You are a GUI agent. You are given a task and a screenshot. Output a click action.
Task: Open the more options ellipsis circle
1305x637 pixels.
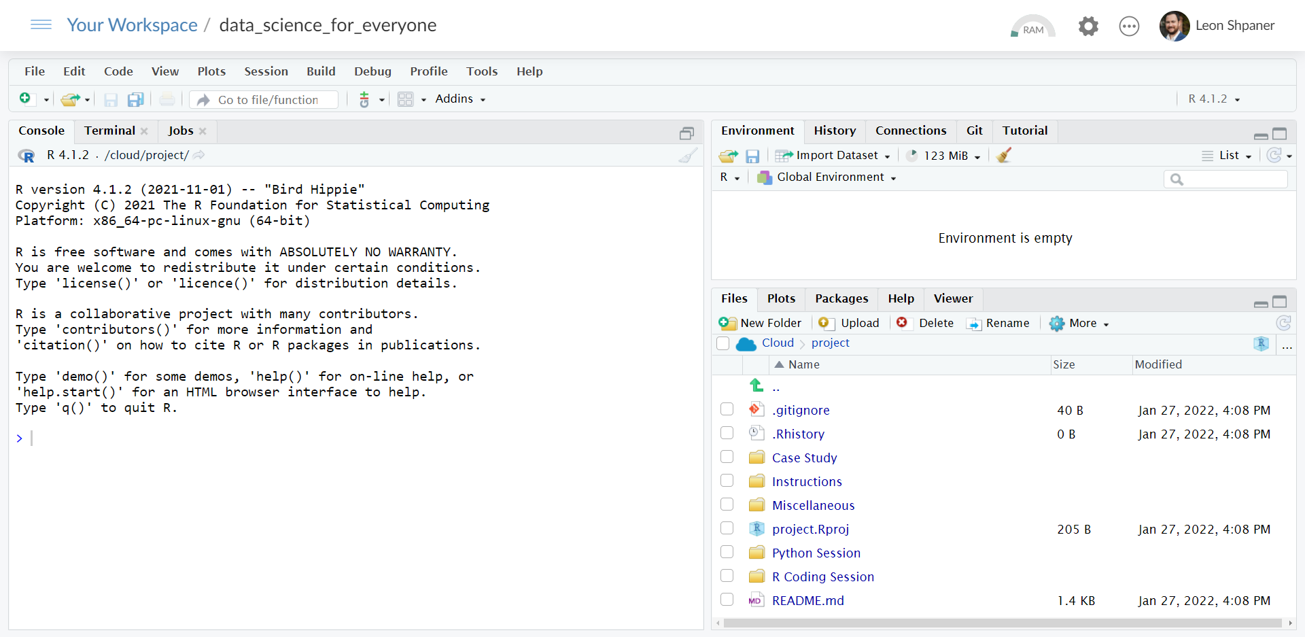pyautogui.click(x=1129, y=27)
